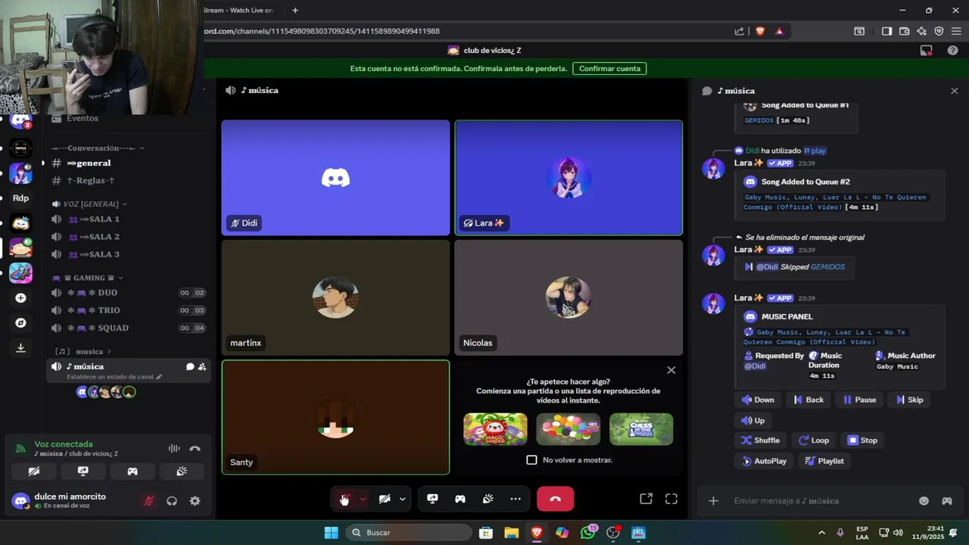Open the colorful bubbles activity thumbnail
The height and width of the screenshot is (545, 969).
pos(568,429)
